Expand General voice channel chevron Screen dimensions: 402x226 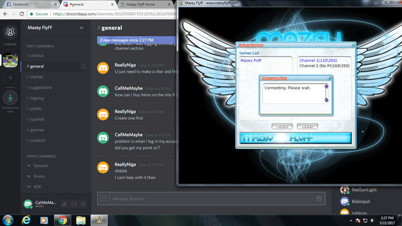(x=29, y=166)
